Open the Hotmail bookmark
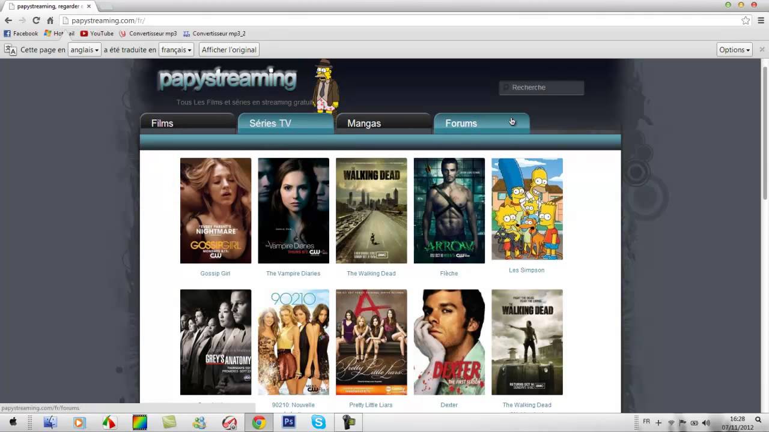Image resolution: width=769 pixels, height=432 pixels. click(59, 34)
